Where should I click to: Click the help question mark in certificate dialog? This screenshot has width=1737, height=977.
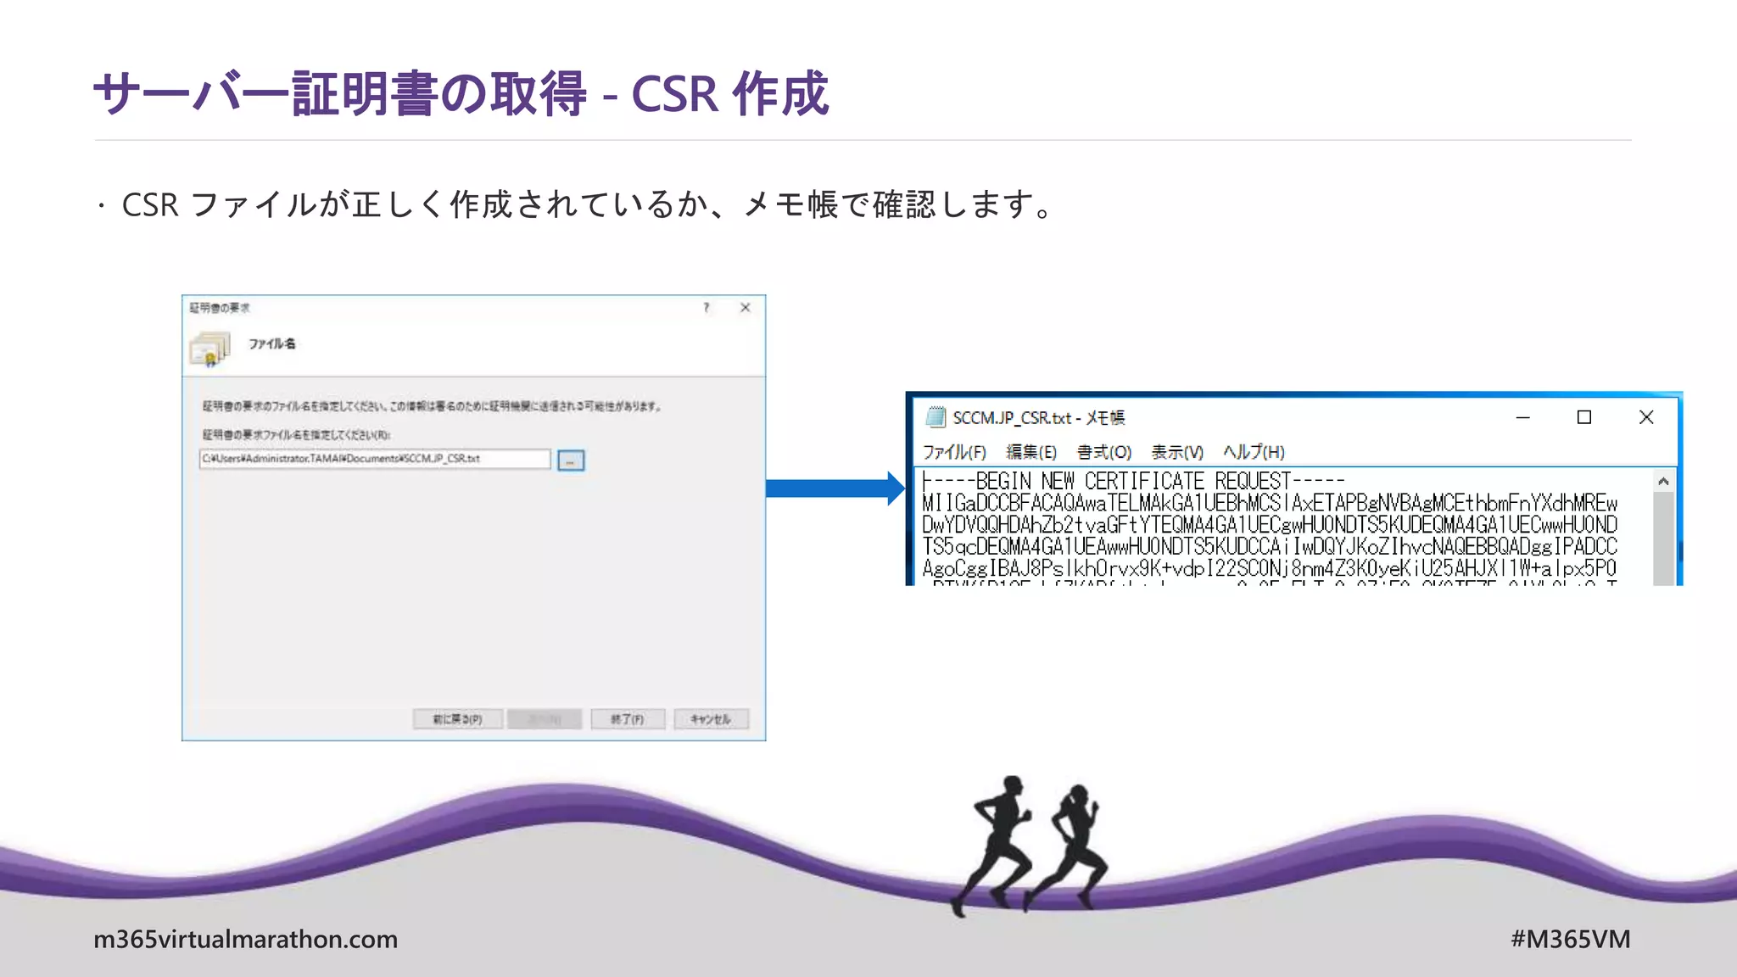coord(706,308)
